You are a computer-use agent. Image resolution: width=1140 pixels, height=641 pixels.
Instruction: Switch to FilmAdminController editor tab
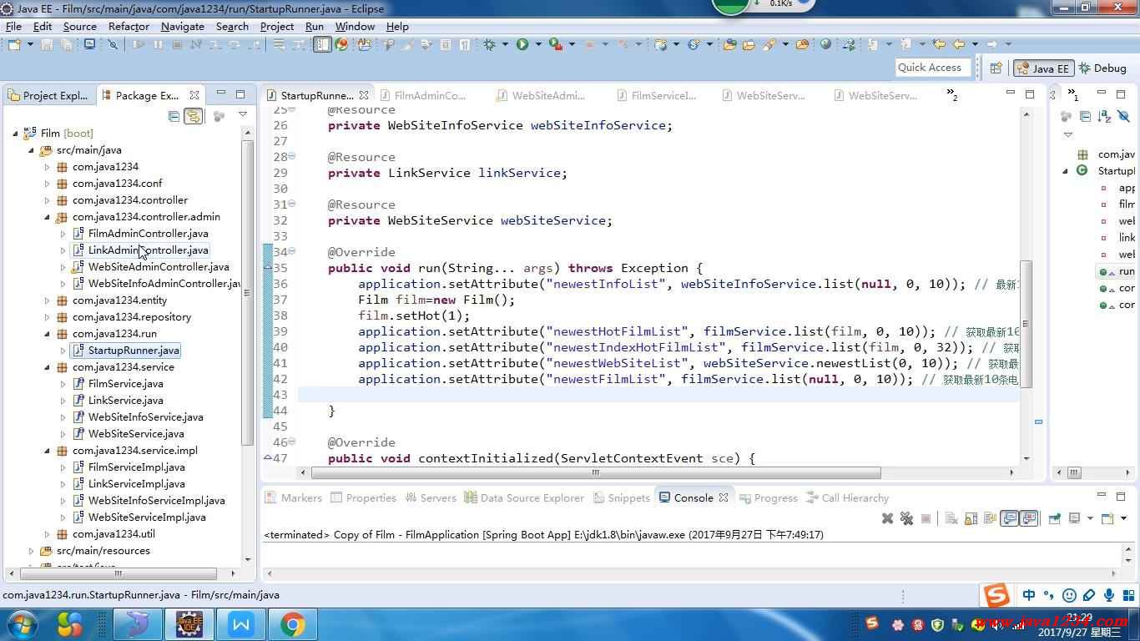click(423, 95)
